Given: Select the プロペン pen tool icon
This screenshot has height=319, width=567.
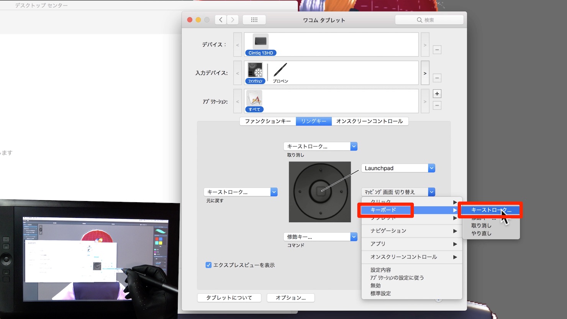Looking at the screenshot, I should [x=280, y=73].
